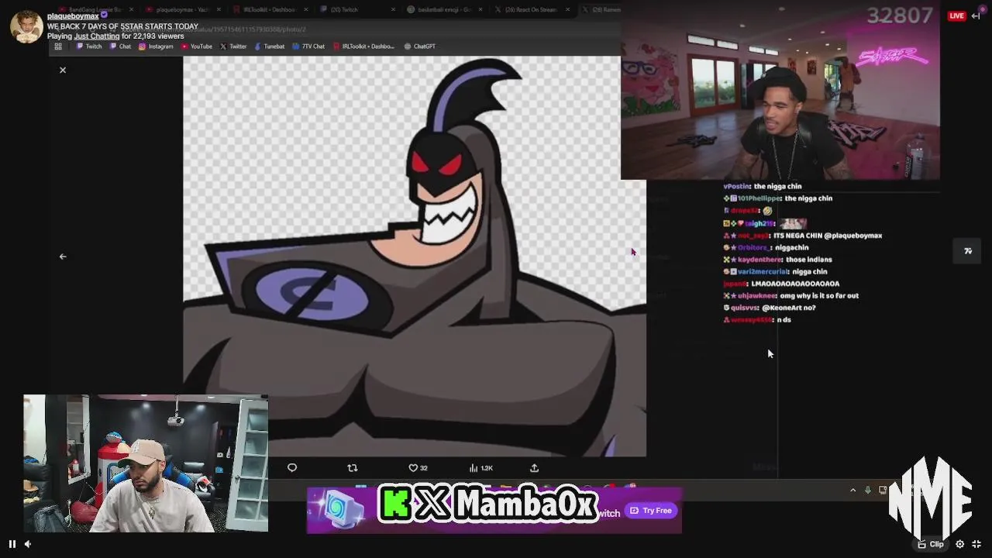Open the Just Chatting category link
This screenshot has height=558, width=992.
(97, 36)
